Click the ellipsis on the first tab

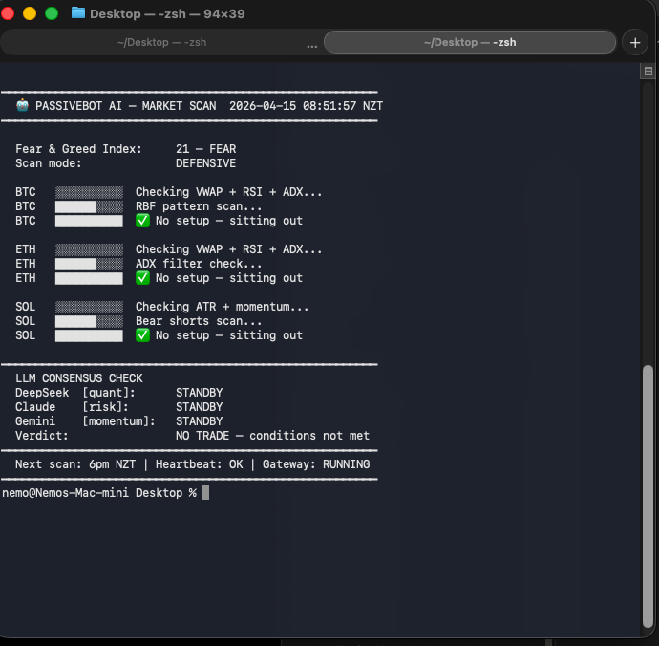pyautogui.click(x=312, y=45)
